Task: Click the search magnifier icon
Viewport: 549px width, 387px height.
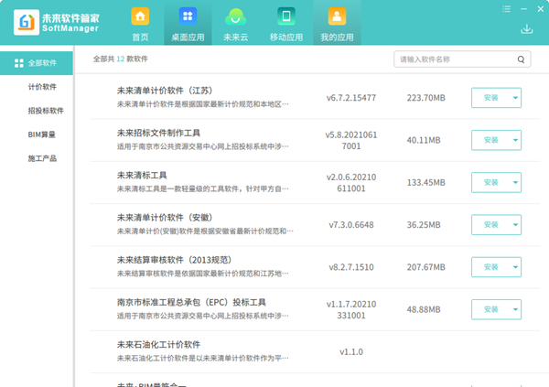Action: pyautogui.click(x=521, y=59)
